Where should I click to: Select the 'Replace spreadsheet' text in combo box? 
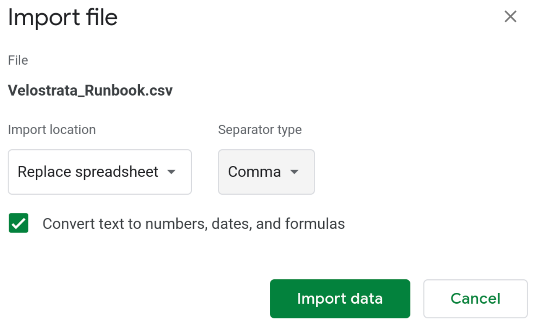[88, 172]
